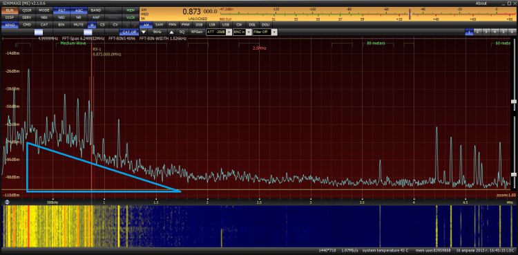Select receiver slot 4
The height and width of the screenshot is (255, 518).
point(495,32)
